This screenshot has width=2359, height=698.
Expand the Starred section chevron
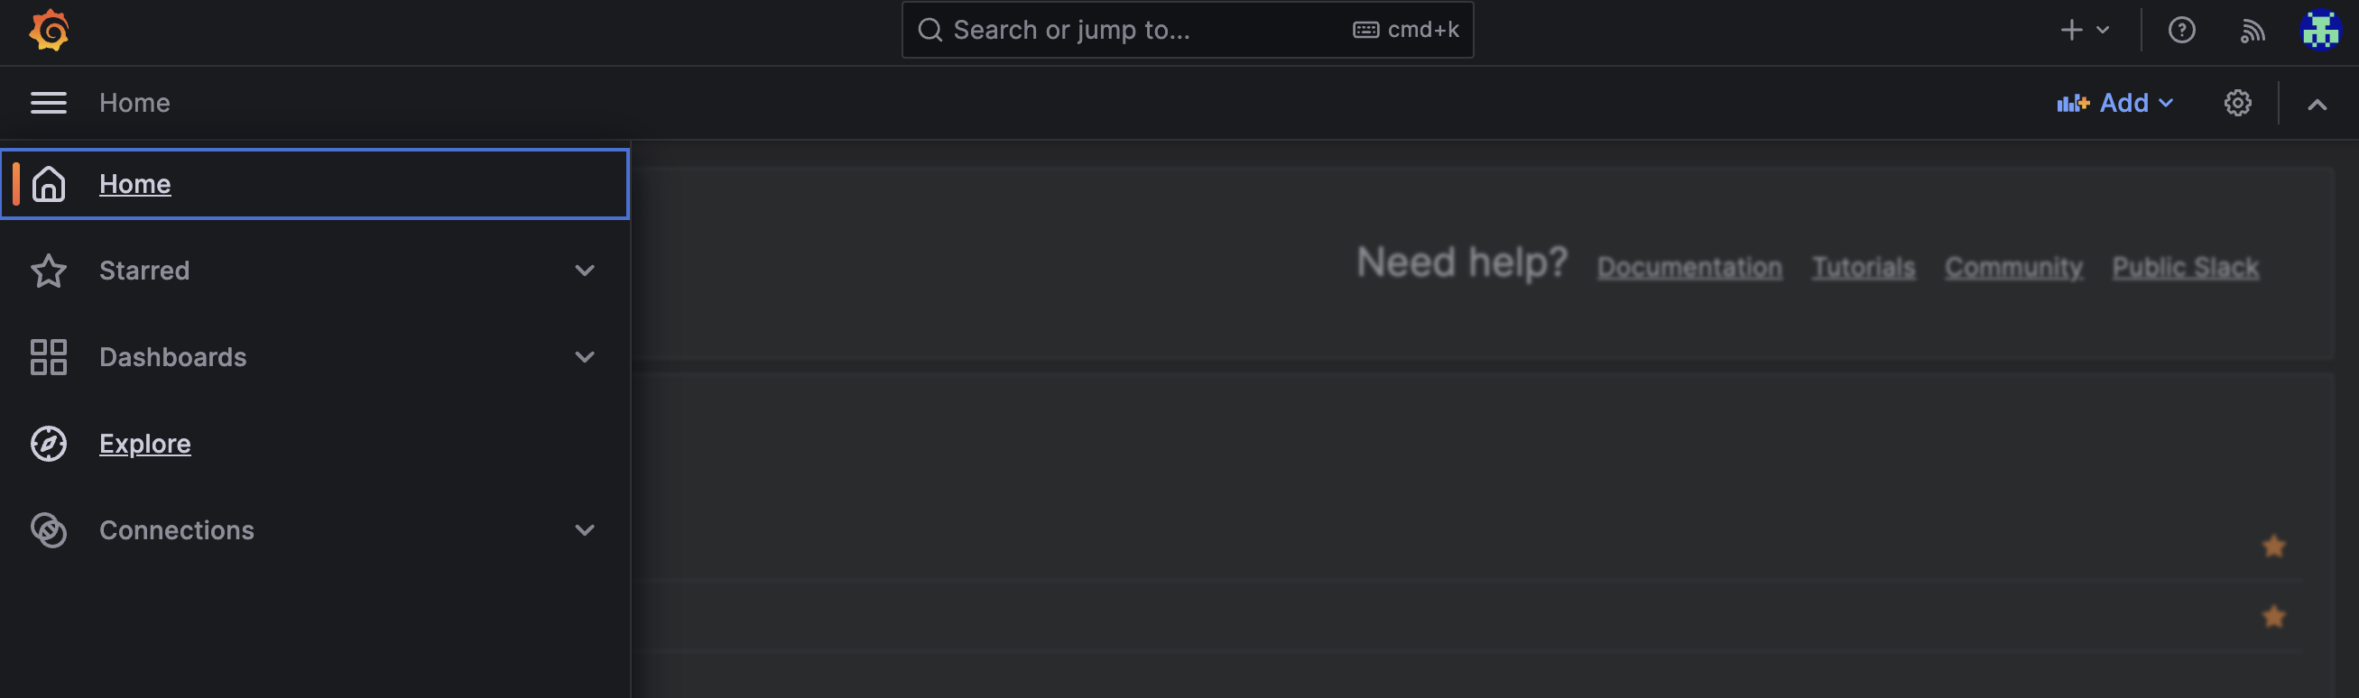coord(584,271)
